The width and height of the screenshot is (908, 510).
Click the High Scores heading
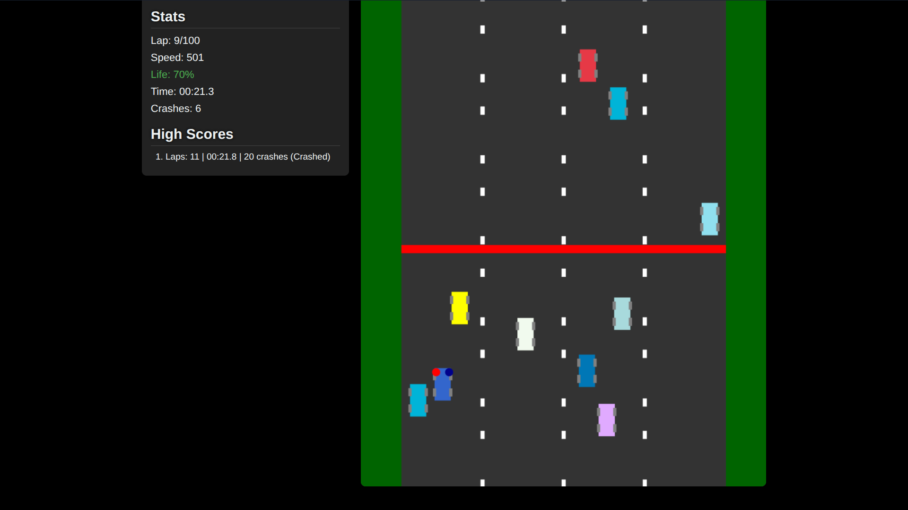192,134
